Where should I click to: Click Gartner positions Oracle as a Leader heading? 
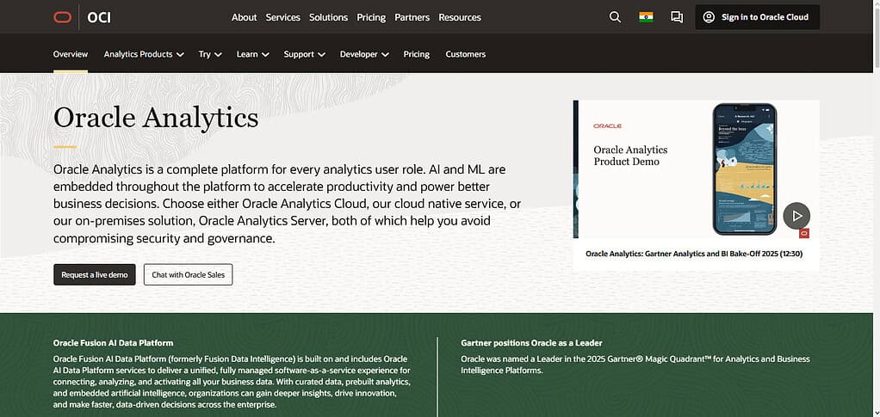[x=531, y=342]
